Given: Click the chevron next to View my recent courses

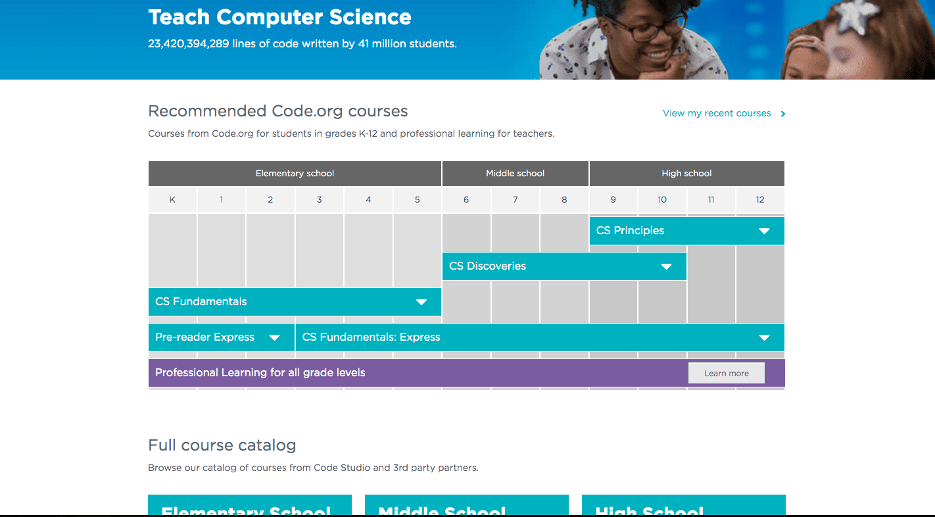Looking at the screenshot, I should point(782,114).
